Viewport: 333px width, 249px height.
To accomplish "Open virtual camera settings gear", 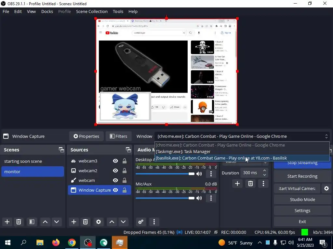I will pos(326,188).
